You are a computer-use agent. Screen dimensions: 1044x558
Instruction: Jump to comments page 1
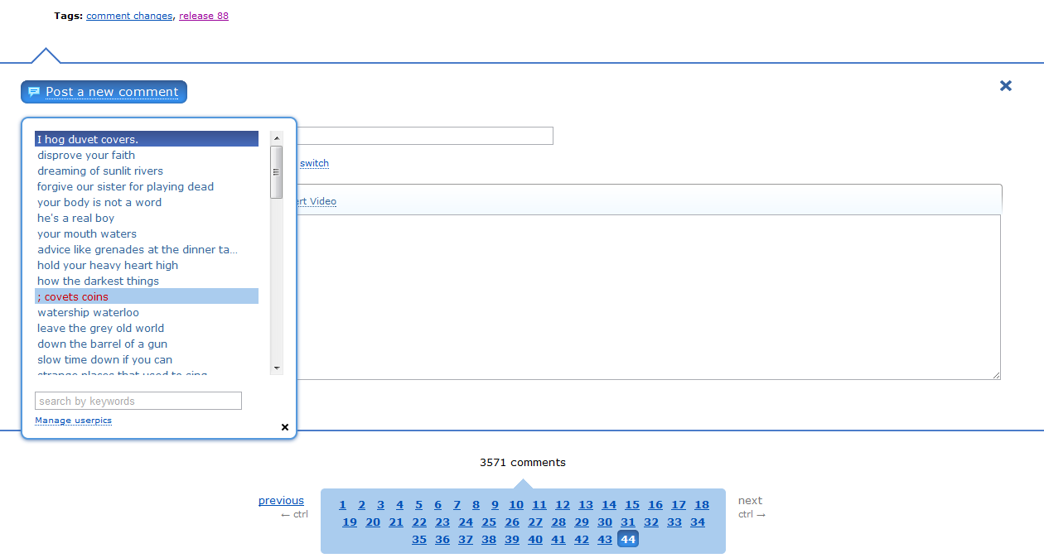(342, 504)
